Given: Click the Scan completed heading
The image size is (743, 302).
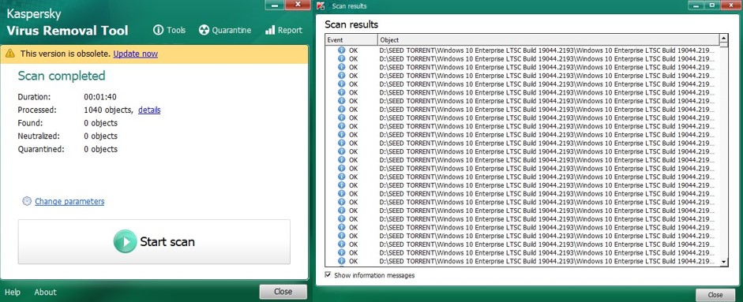Looking at the screenshot, I should (62, 76).
